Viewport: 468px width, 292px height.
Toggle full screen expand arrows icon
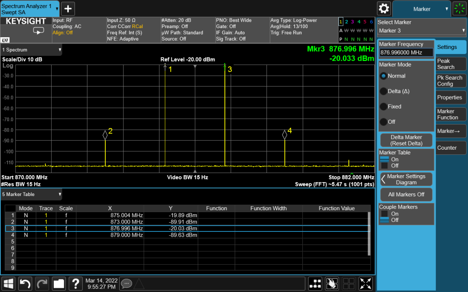point(366,283)
